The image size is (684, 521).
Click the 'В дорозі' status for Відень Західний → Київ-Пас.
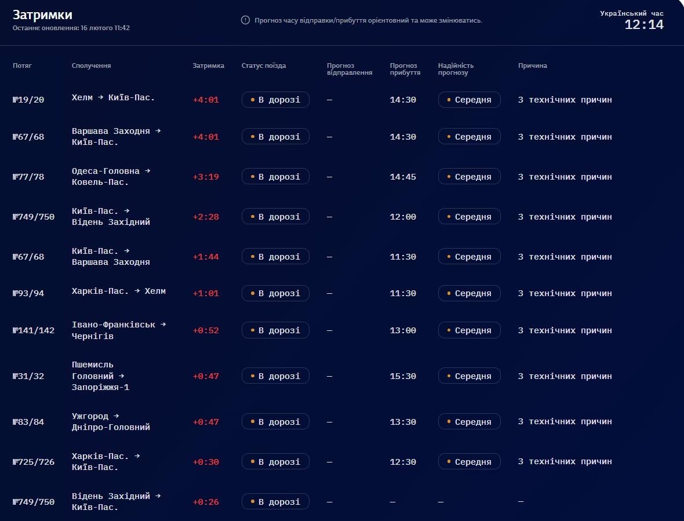275,502
